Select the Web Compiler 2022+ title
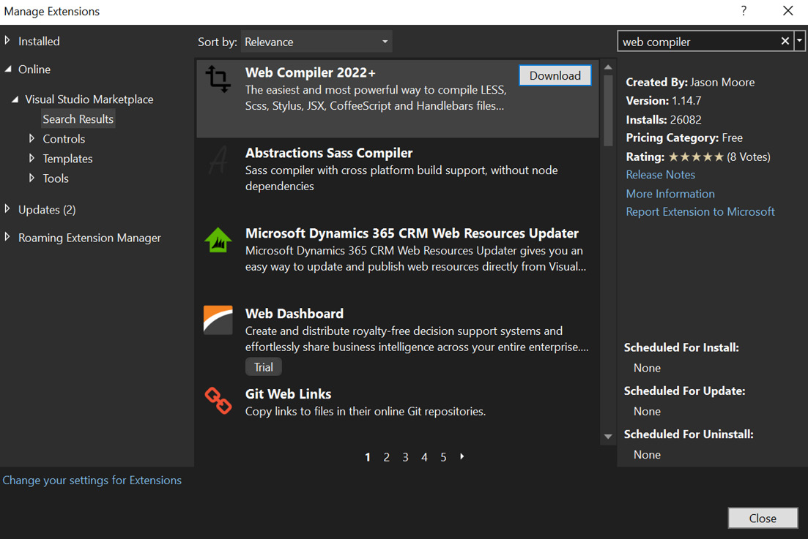Screen dimensions: 808x539 310,72
